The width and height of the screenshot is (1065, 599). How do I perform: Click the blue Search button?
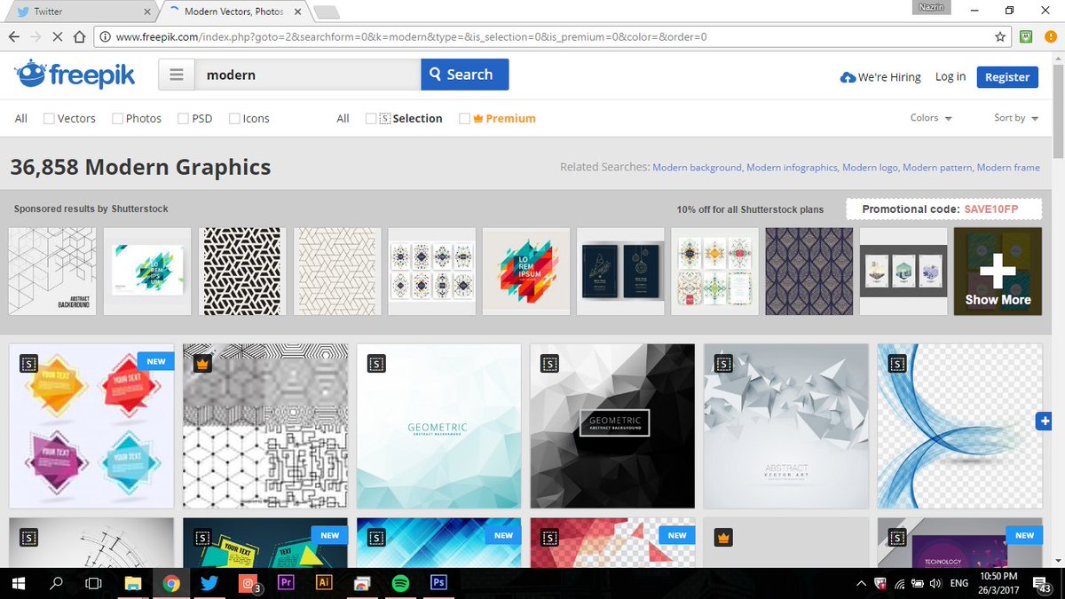[465, 75]
